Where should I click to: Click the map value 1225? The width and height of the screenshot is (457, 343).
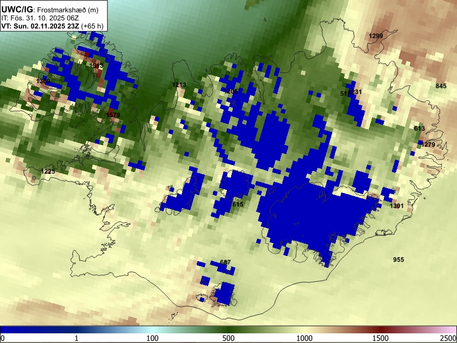(48, 171)
